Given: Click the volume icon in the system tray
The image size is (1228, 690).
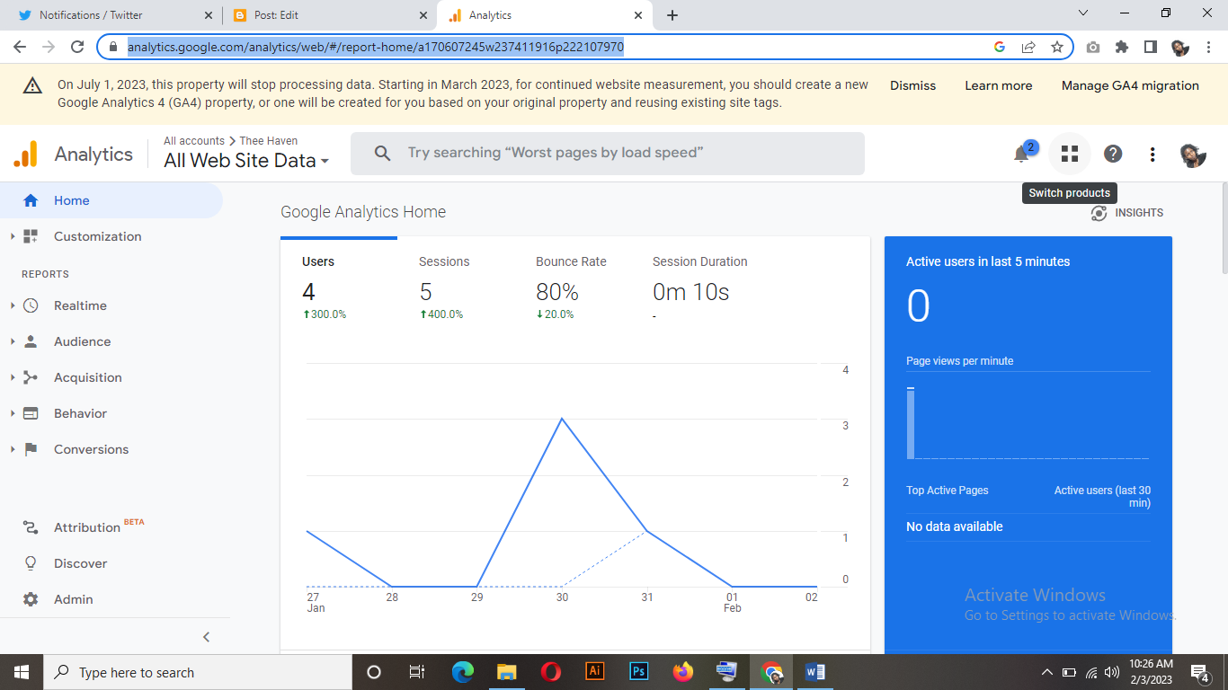Looking at the screenshot, I should (x=1112, y=672).
